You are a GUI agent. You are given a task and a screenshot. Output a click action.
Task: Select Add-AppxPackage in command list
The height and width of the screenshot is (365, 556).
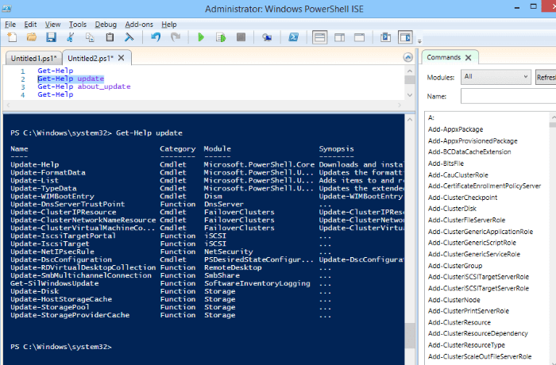click(x=455, y=129)
